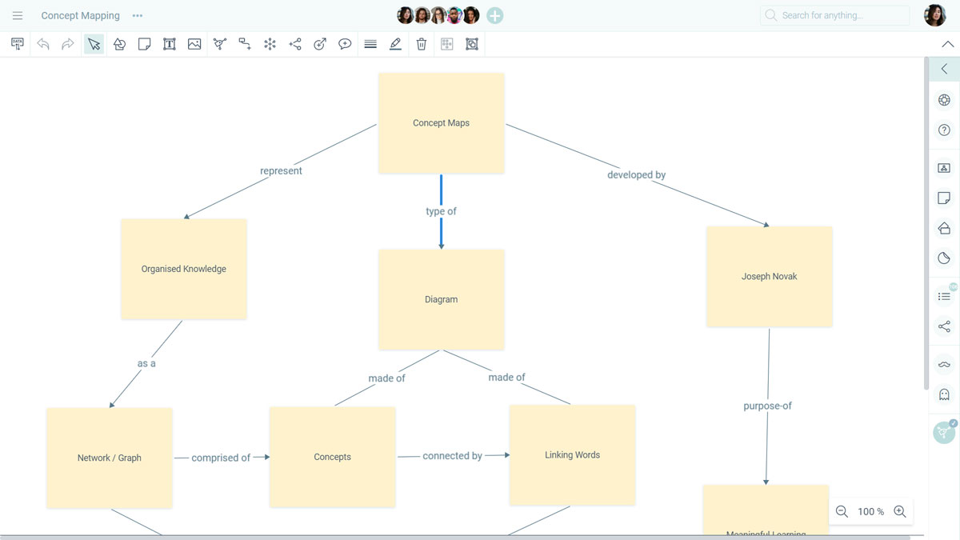Click the pen line color icon
Screen dimensions: 960x540
[395, 44]
